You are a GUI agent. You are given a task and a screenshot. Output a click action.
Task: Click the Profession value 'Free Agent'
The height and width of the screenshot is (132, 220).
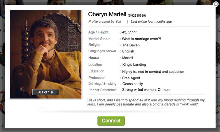pyautogui.click(x=131, y=78)
